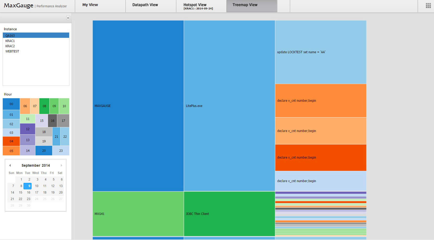Pick hour 01 tile

point(11,115)
